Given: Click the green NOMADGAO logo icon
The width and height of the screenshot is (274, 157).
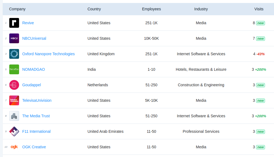Looking at the screenshot, I should (14, 69).
